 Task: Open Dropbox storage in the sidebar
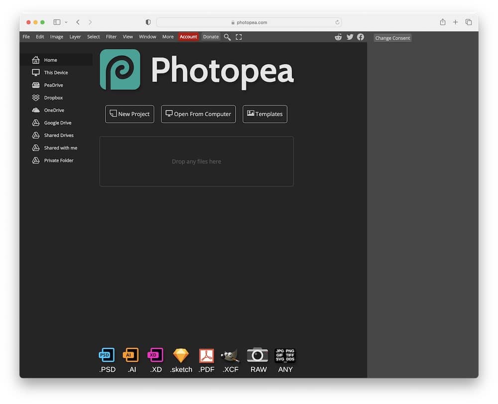coord(56,98)
